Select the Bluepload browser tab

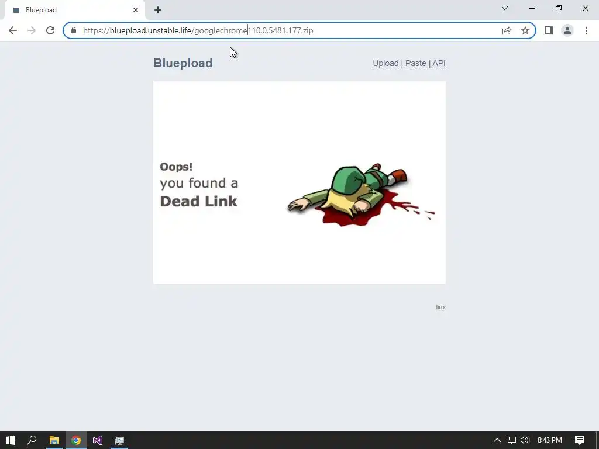[74, 10]
